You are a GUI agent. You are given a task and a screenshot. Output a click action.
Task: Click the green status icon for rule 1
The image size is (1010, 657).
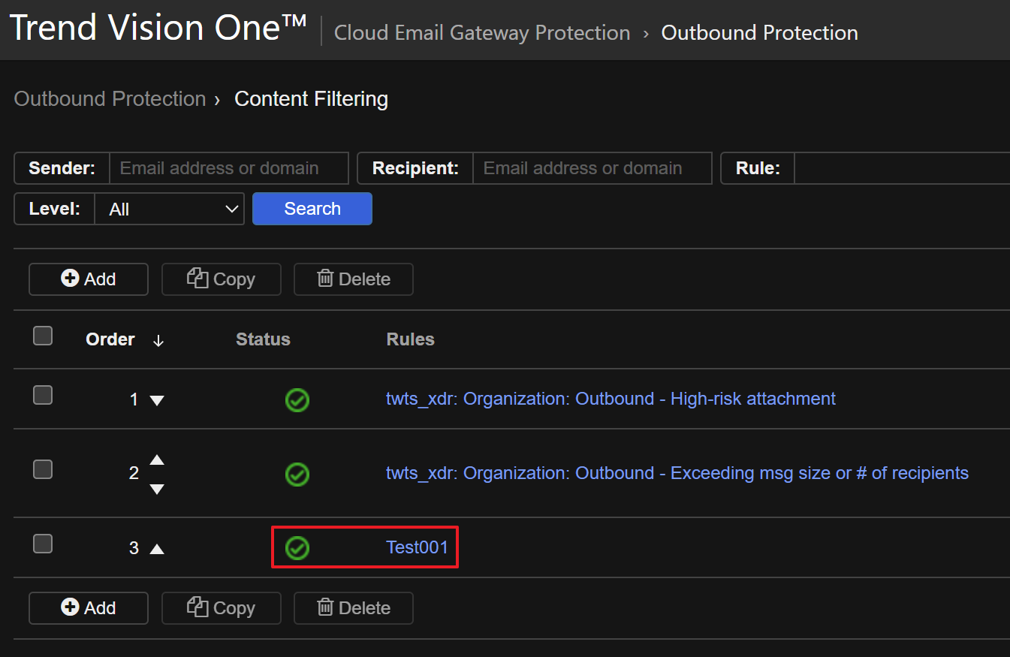297,400
